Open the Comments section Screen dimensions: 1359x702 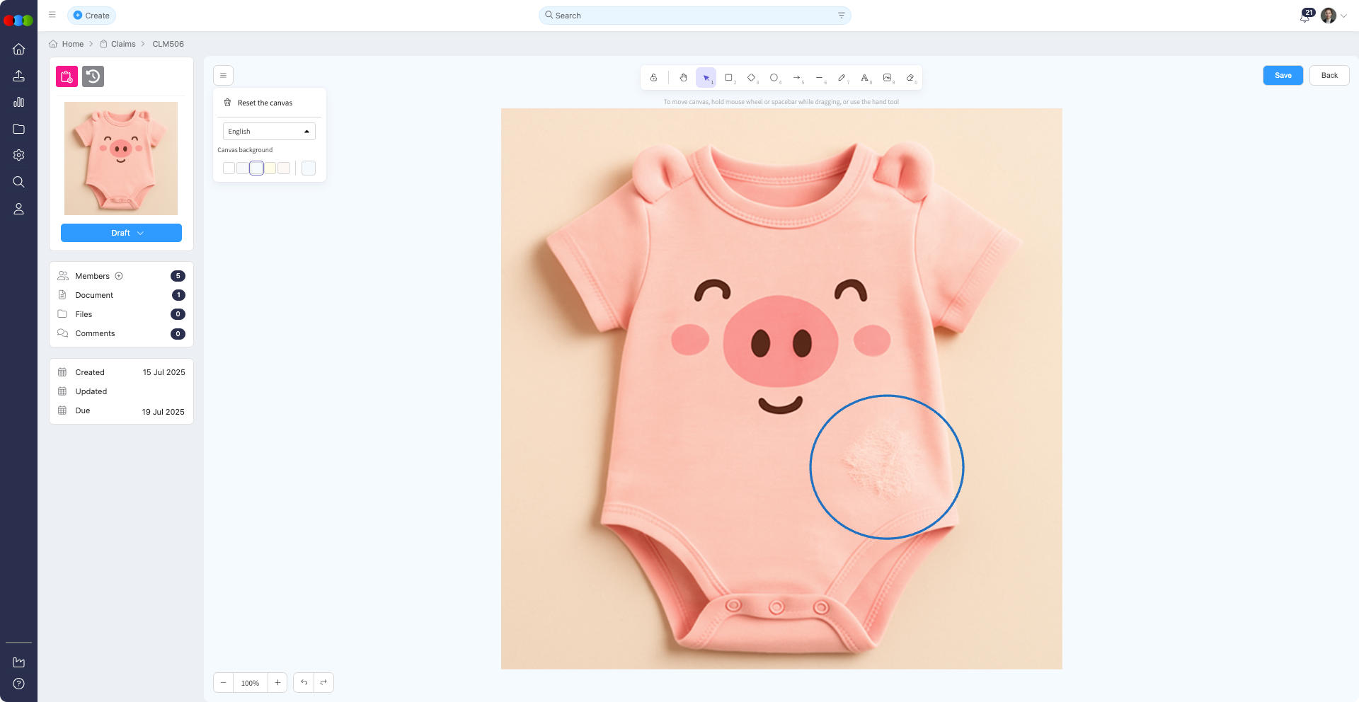95,333
